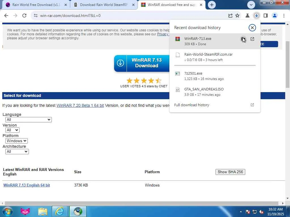Click the network tray icon
The image size is (290, 217).
pos(255,212)
